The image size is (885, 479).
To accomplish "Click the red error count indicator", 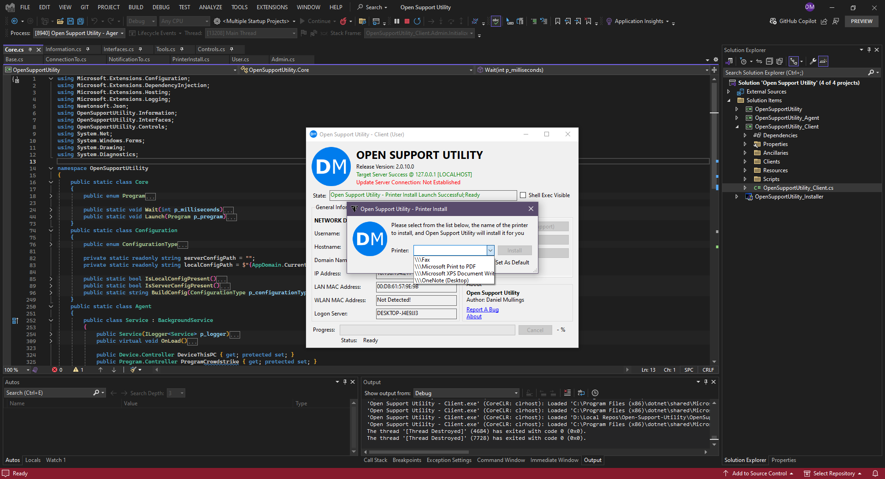I will coord(57,370).
